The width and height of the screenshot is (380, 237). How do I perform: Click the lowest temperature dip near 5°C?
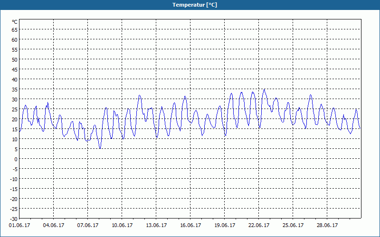tap(100, 148)
